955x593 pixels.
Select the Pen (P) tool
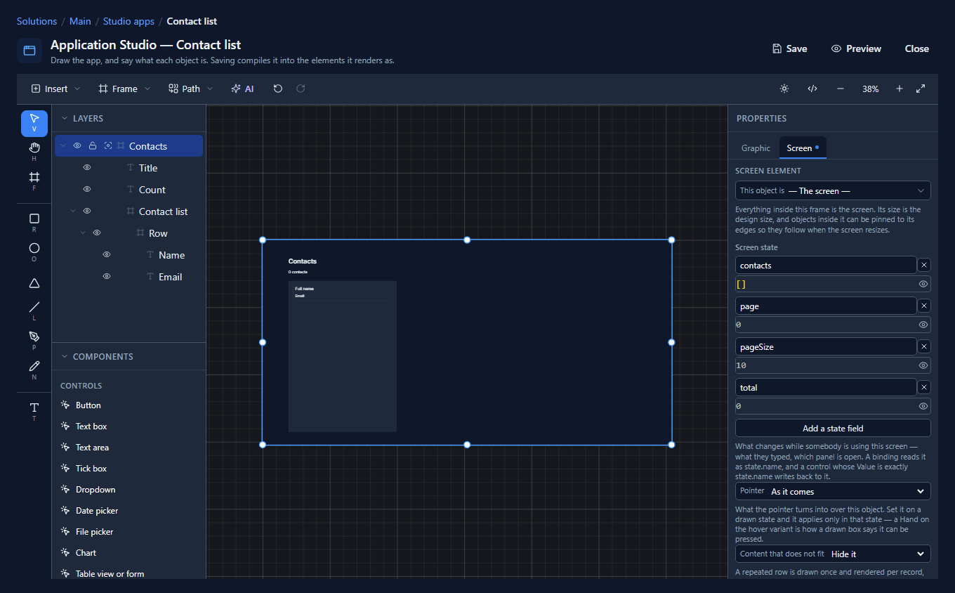click(x=34, y=340)
